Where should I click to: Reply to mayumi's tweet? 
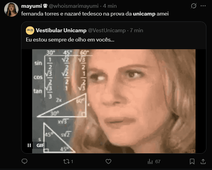click(25, 161)
